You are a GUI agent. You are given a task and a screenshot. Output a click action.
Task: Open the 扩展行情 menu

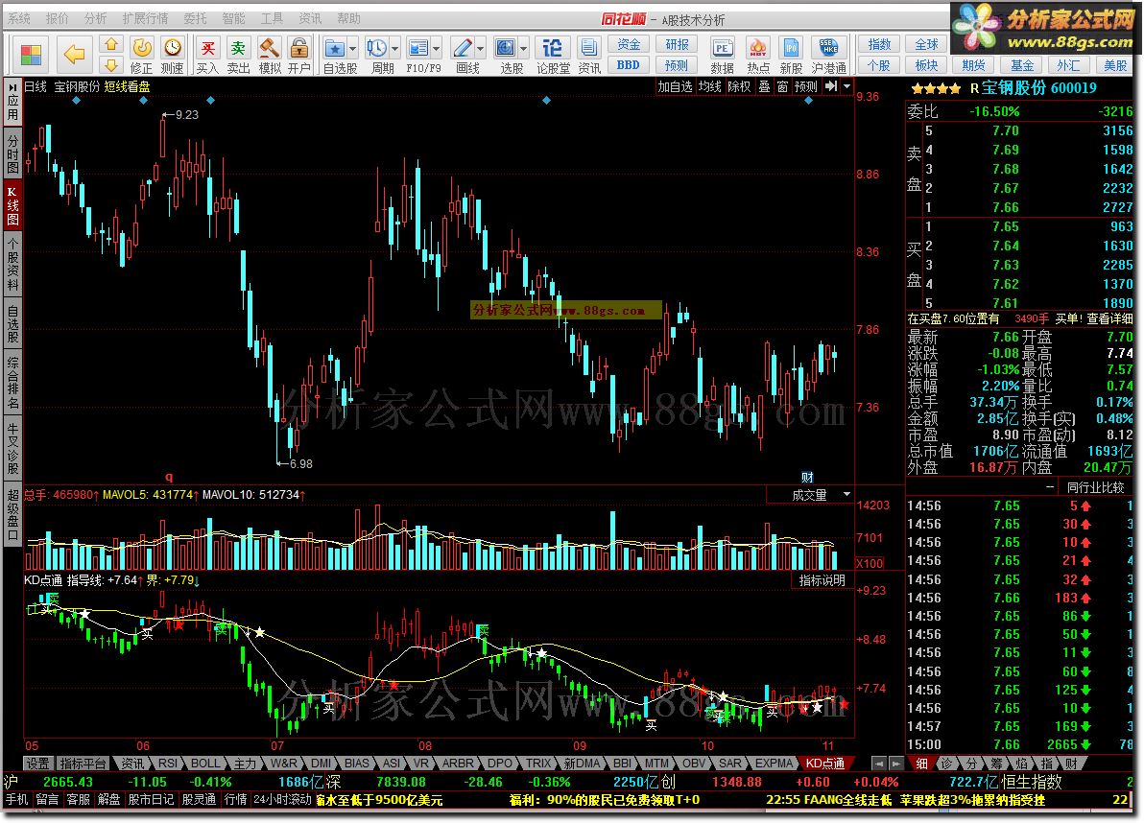click(145, 18)
